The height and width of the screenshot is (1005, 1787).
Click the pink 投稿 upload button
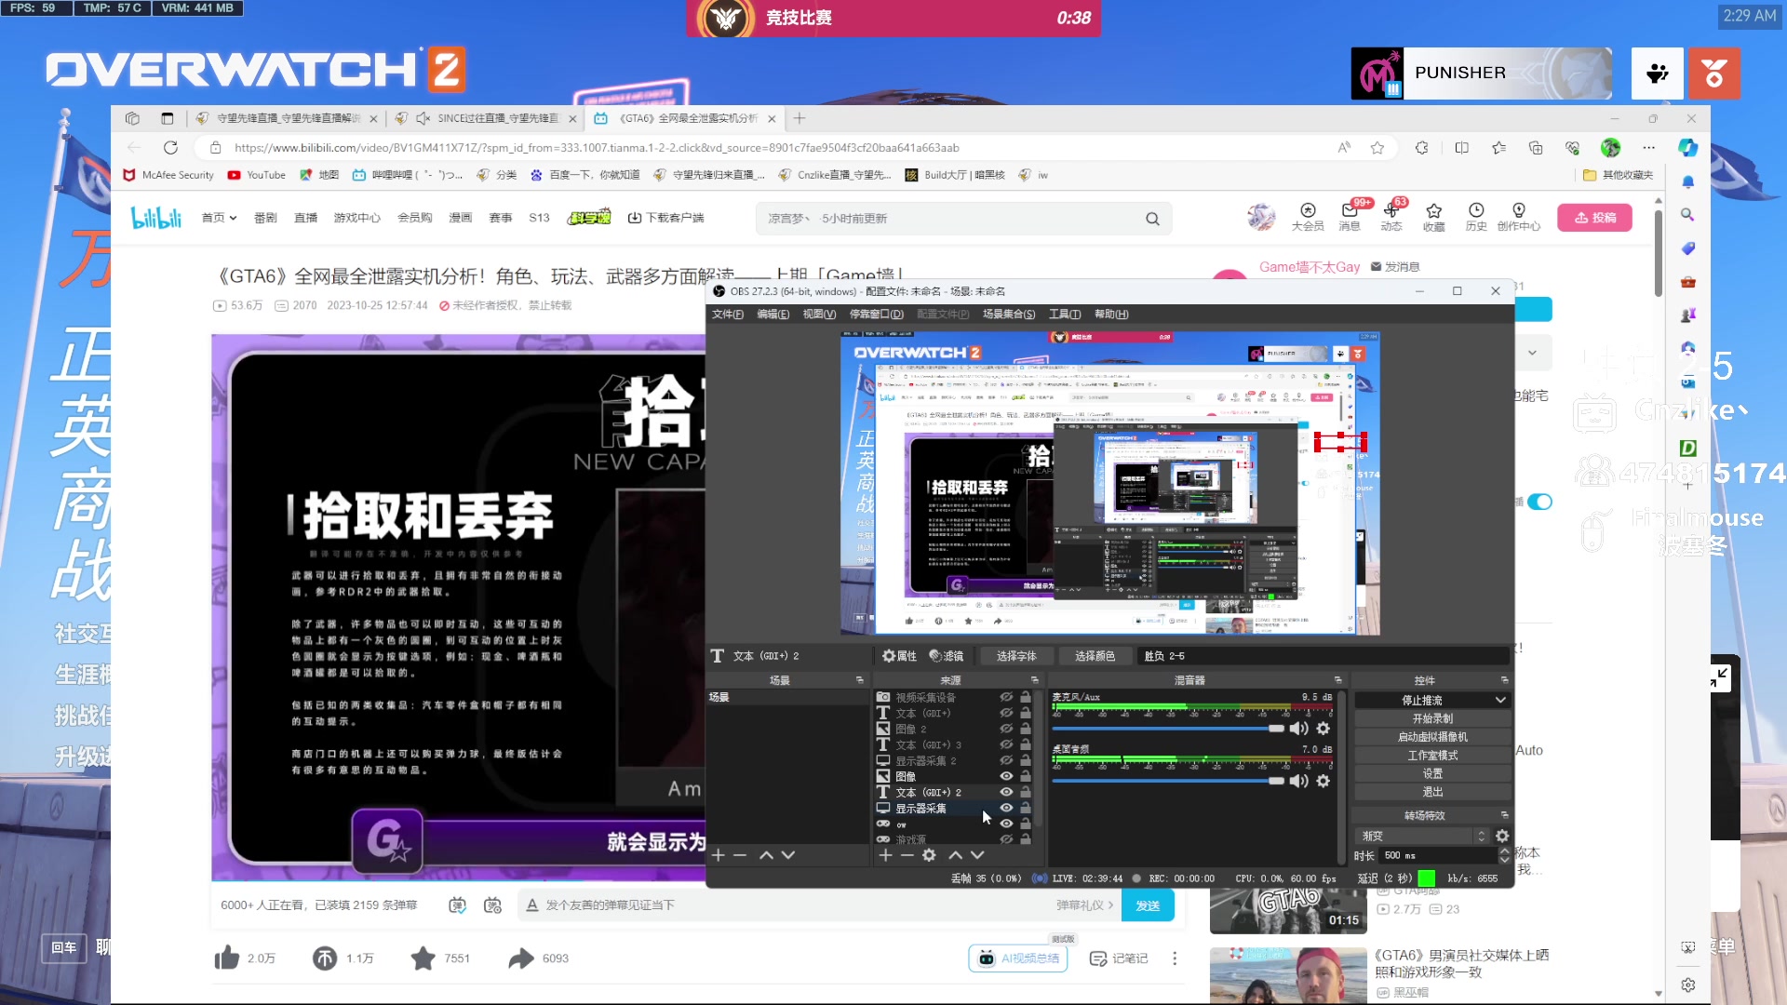(1594, 217)
